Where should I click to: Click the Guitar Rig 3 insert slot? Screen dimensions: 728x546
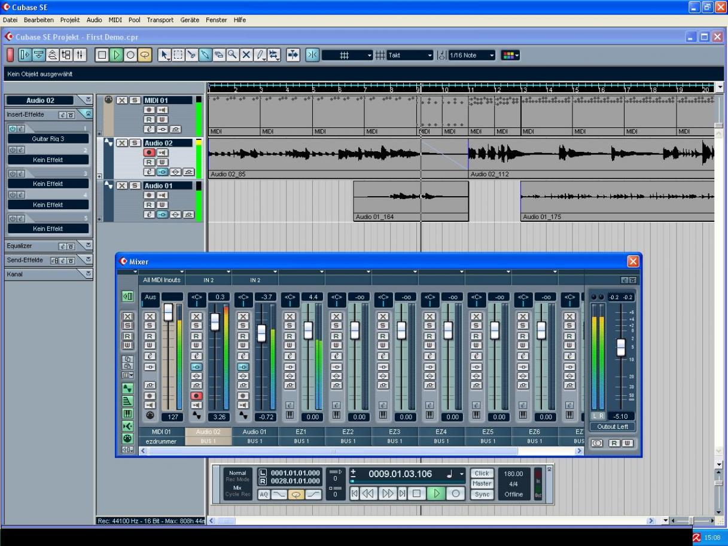(x=48, y=139)
